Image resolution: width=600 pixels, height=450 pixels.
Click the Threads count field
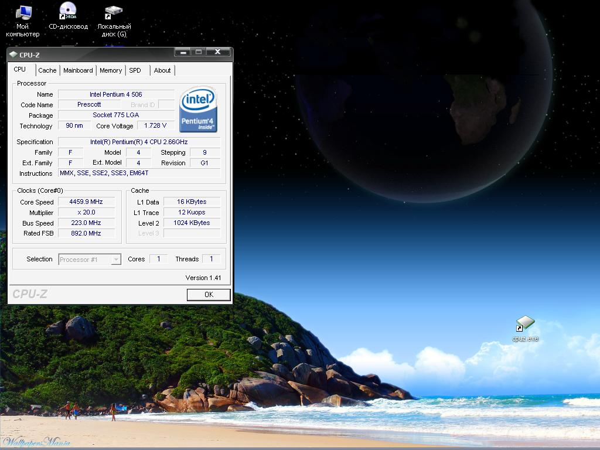click(x=211, y=259)
